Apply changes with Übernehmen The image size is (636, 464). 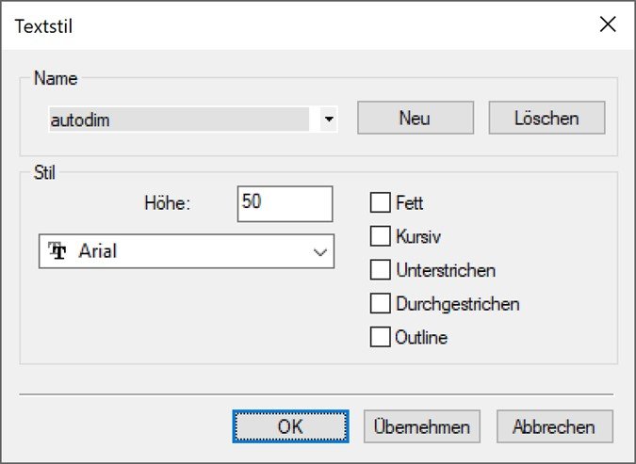point(422,426)
